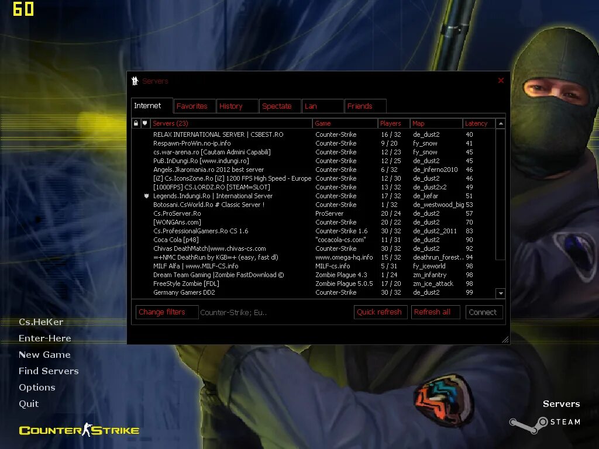
Task: Select MILF Alfa server row
Action: (x=314, y=266)
